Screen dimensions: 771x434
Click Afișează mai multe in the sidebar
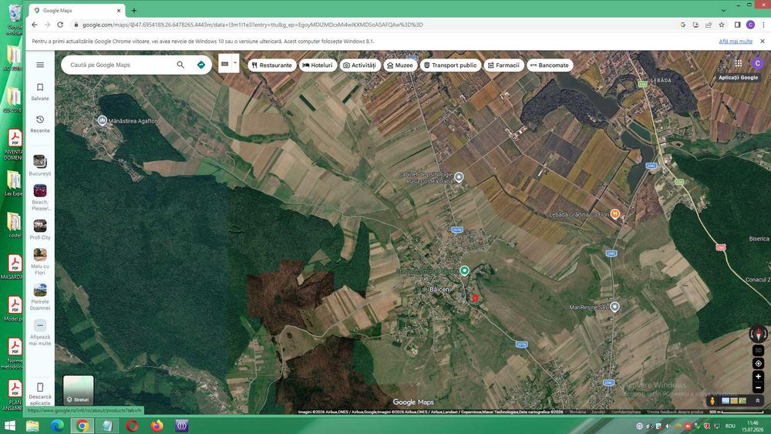(x=40, y=333)
